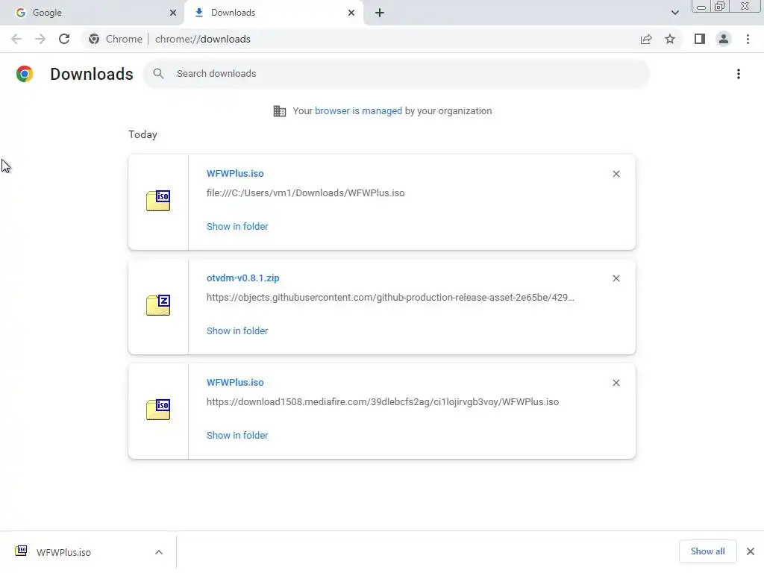
Task: Open Chrome's three-dot main menu
Action: pyautogui.click(x=748, y=39)
